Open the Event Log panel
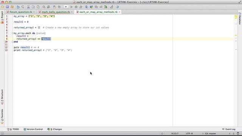The width and height of the screenshot is (242, 136). point(229,129)
